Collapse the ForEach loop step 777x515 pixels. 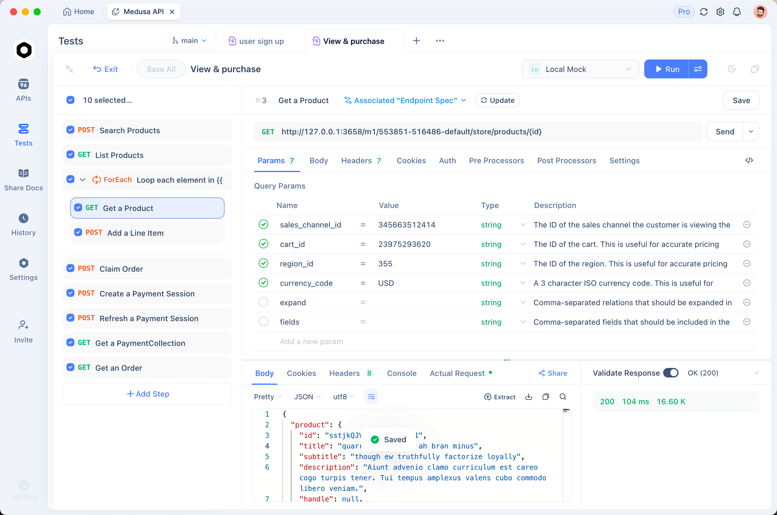[82, 179]
